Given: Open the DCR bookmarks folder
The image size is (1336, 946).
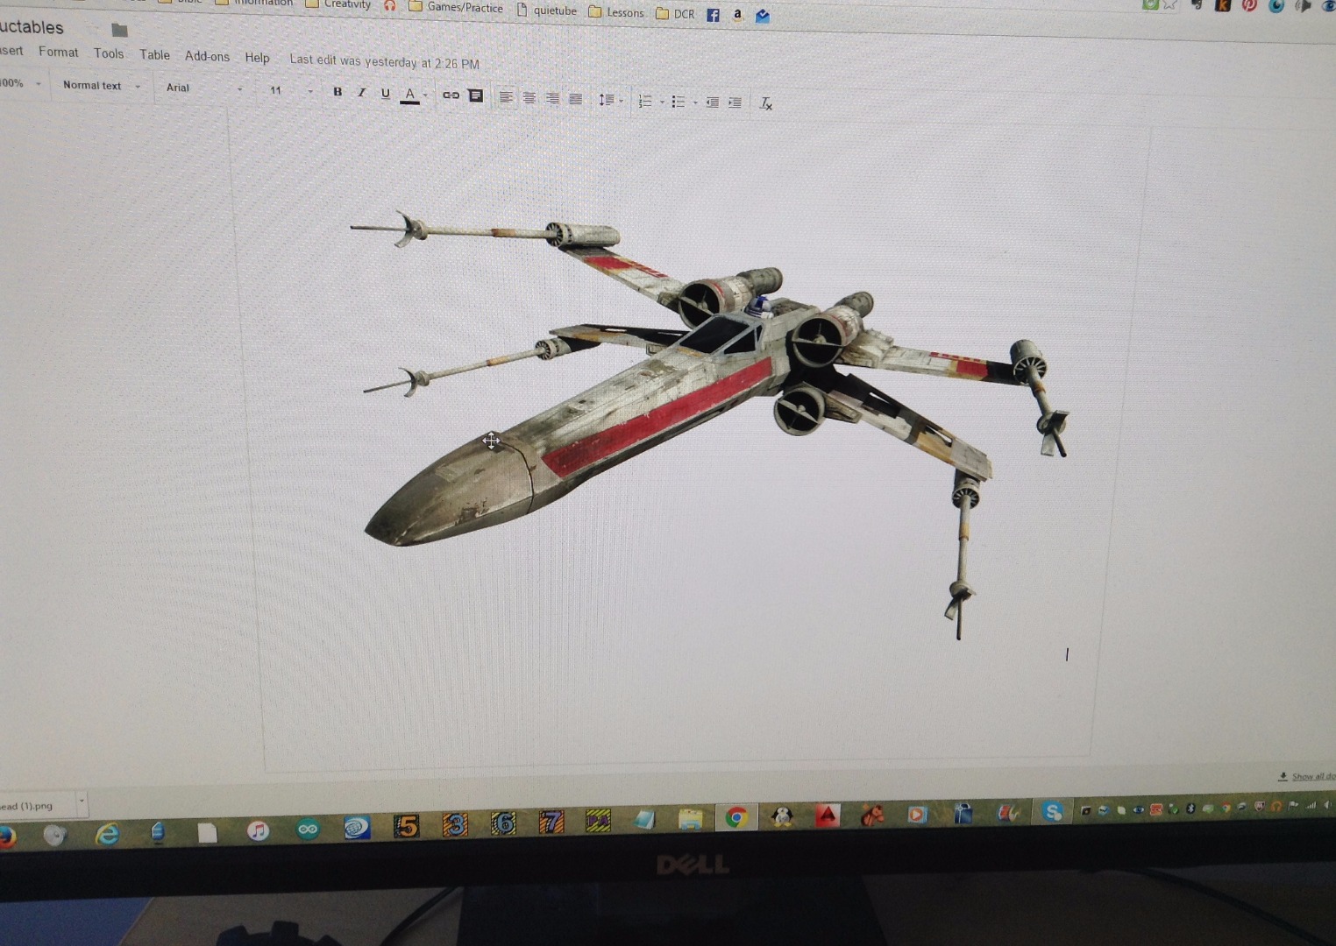Looking at the screenshot, I should point(675,14).
